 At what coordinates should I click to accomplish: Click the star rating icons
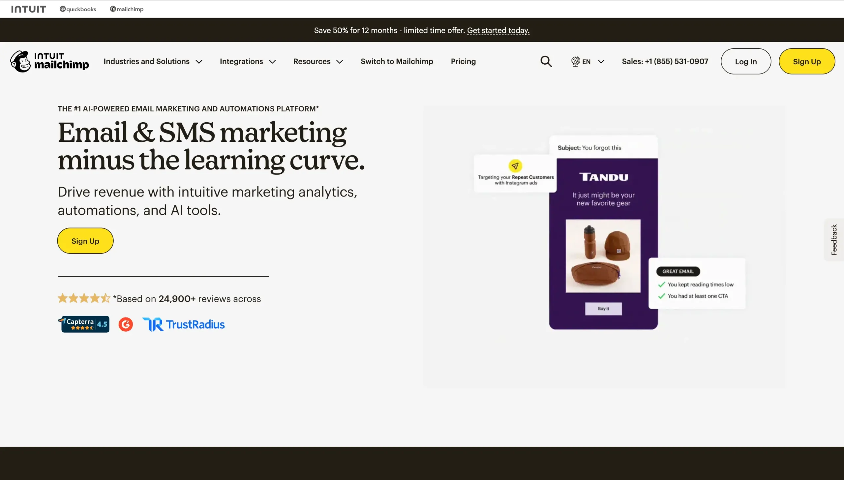84,298
